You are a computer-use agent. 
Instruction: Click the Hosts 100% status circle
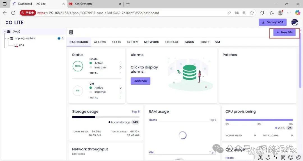point(78,66)
